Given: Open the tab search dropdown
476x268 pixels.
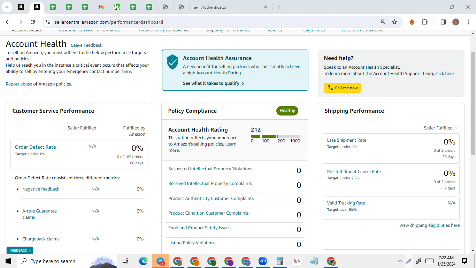Looking at the screenshot, I should [7, 7].
